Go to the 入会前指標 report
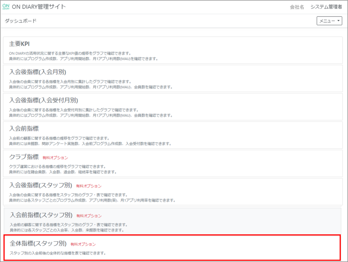The width and height of the screenshot is (348, 262). tap(24, 129)
